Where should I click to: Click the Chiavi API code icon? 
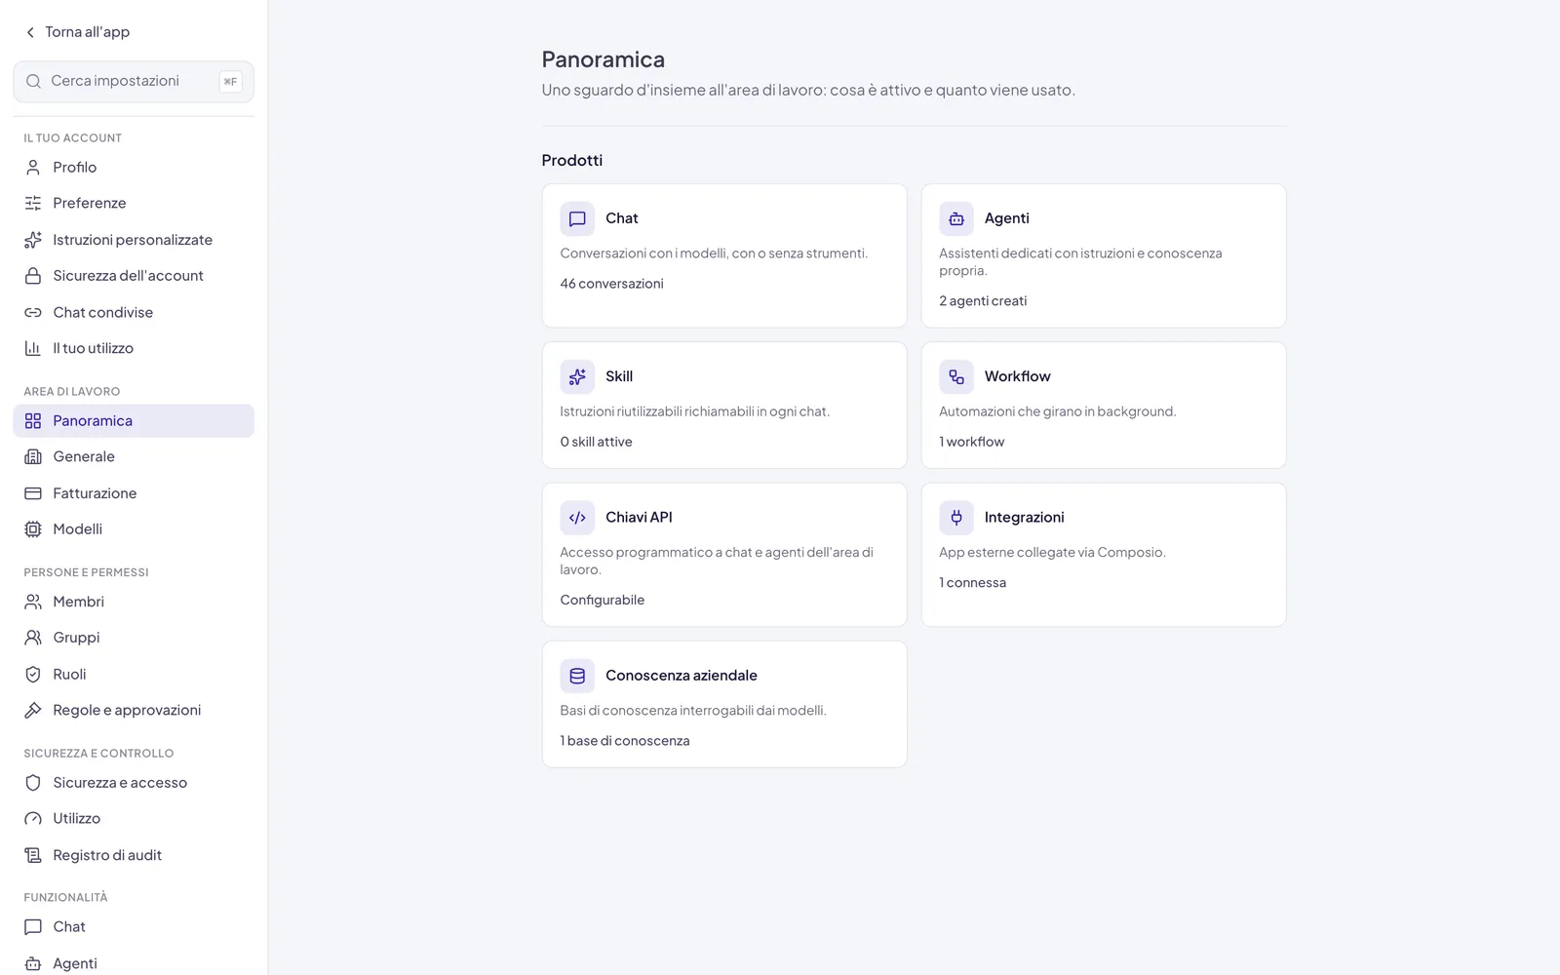click(x=577, y=518)
